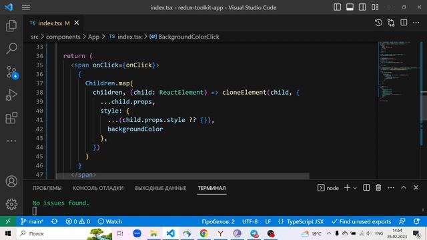Image resolution: width=427 pixels, height=240 pixels.
Task: Open terminal panel More Actions ellipsis
Action: [391, 188]
